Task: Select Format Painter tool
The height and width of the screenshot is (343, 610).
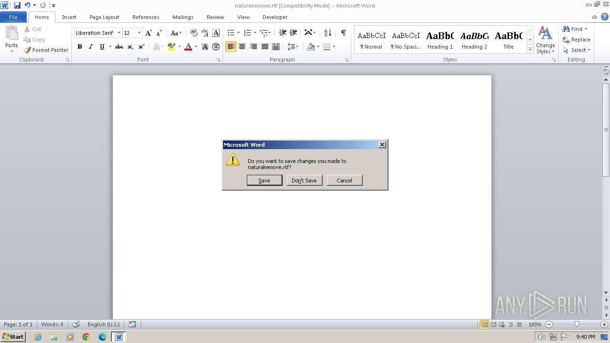Action: 46,50
